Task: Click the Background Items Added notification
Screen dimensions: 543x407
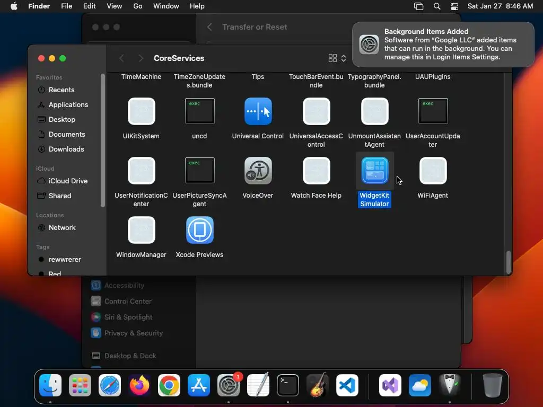Action: click(443, 45)
